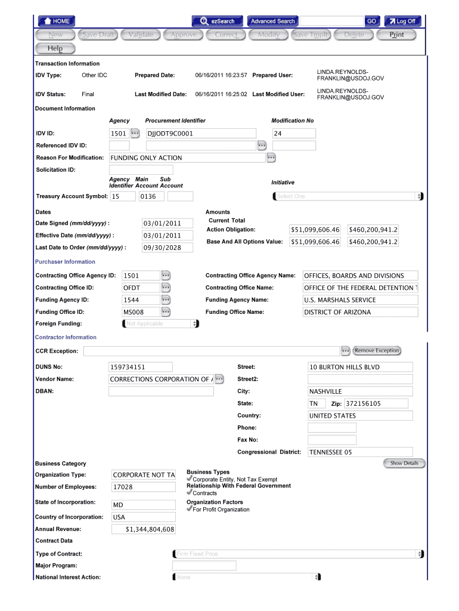Open Contracting Office Agency ID lookup
The width and height of the screenshot is (459, 611).
[166, 275]
